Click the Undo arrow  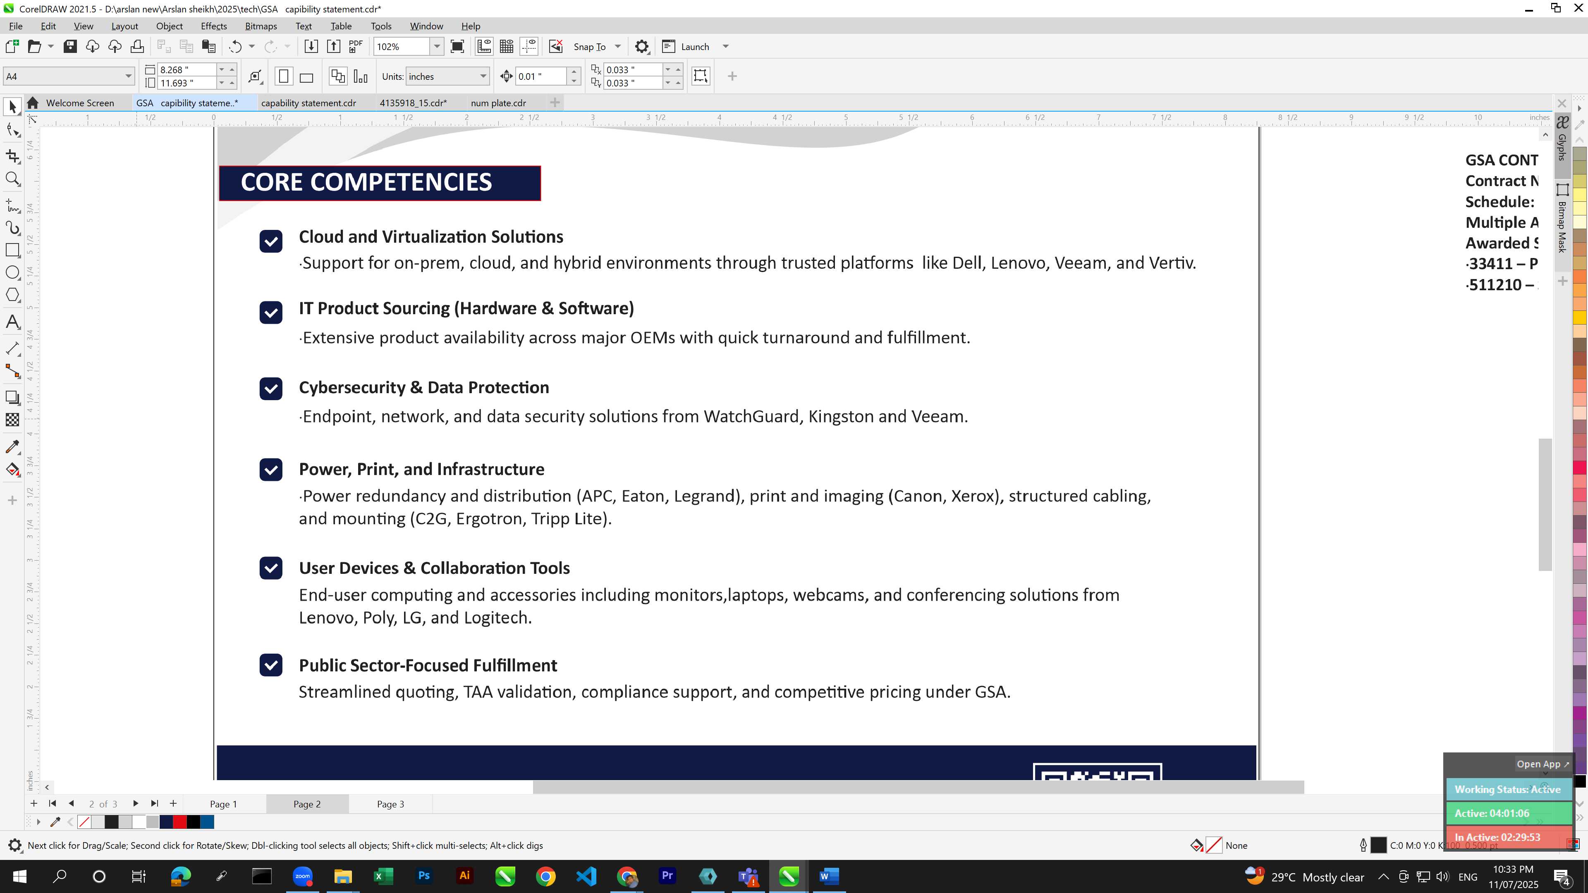click(x=235, y=46)
